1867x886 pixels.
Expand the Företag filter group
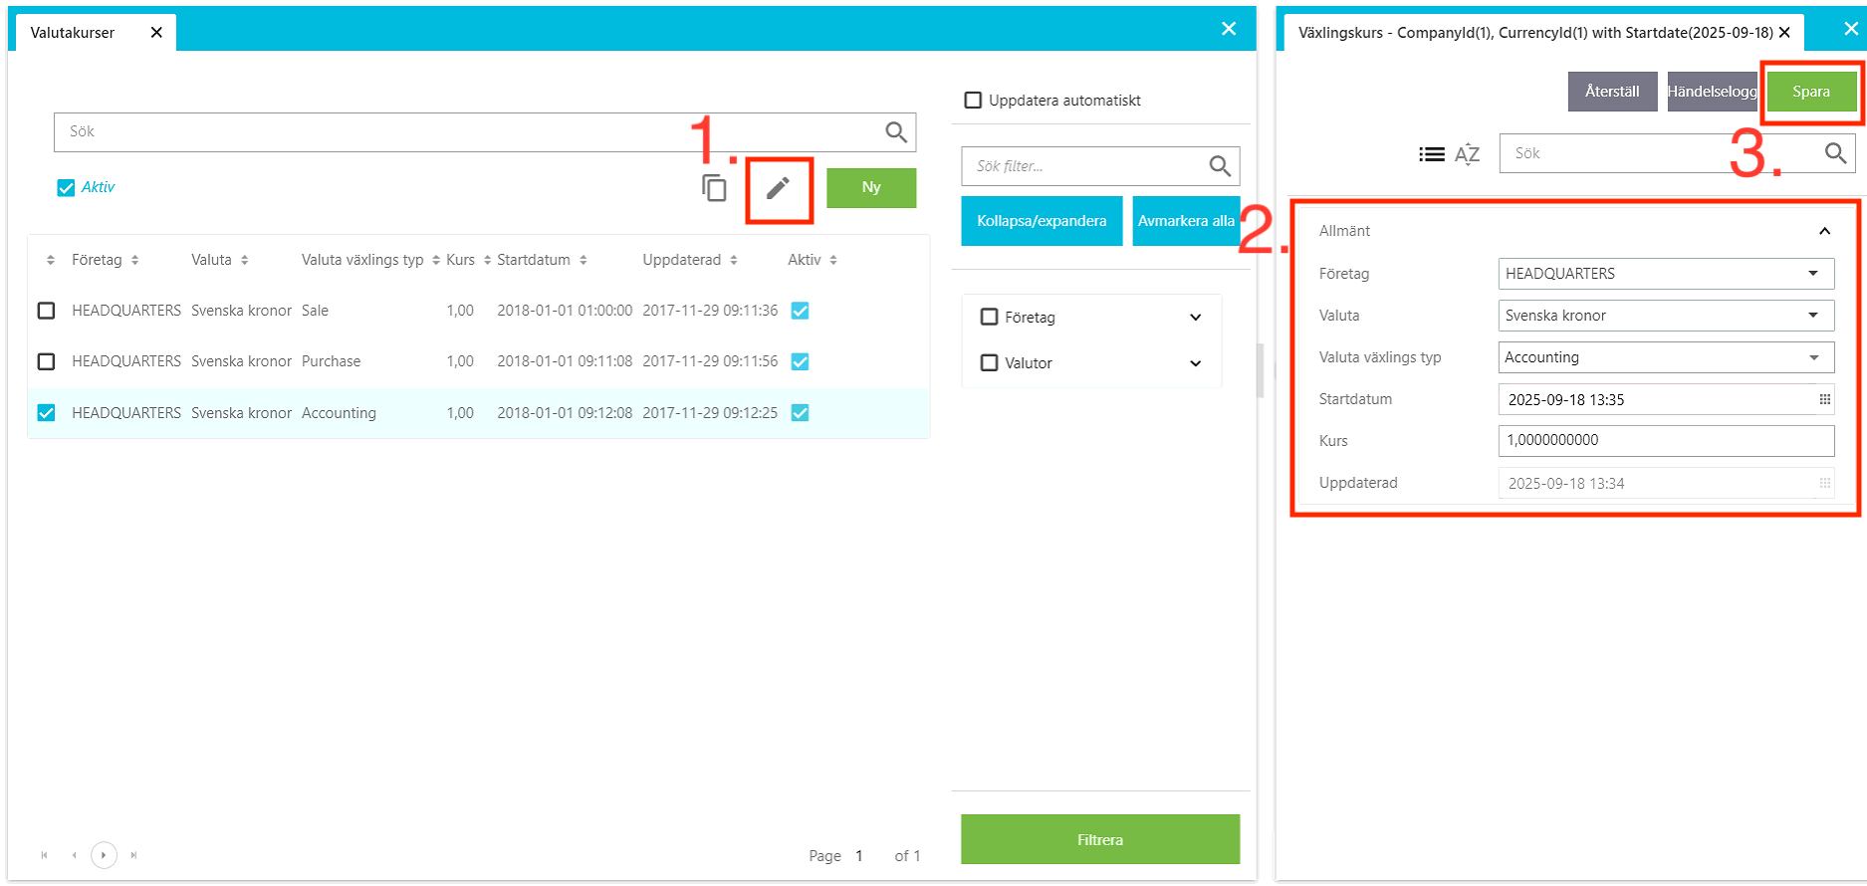pos(1195,318)
